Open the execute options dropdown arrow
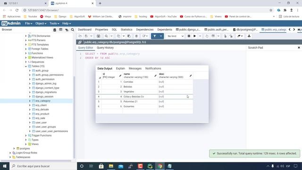 (x=200, y=36)
